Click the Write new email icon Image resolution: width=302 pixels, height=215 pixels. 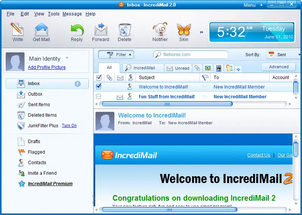point(17,32)
